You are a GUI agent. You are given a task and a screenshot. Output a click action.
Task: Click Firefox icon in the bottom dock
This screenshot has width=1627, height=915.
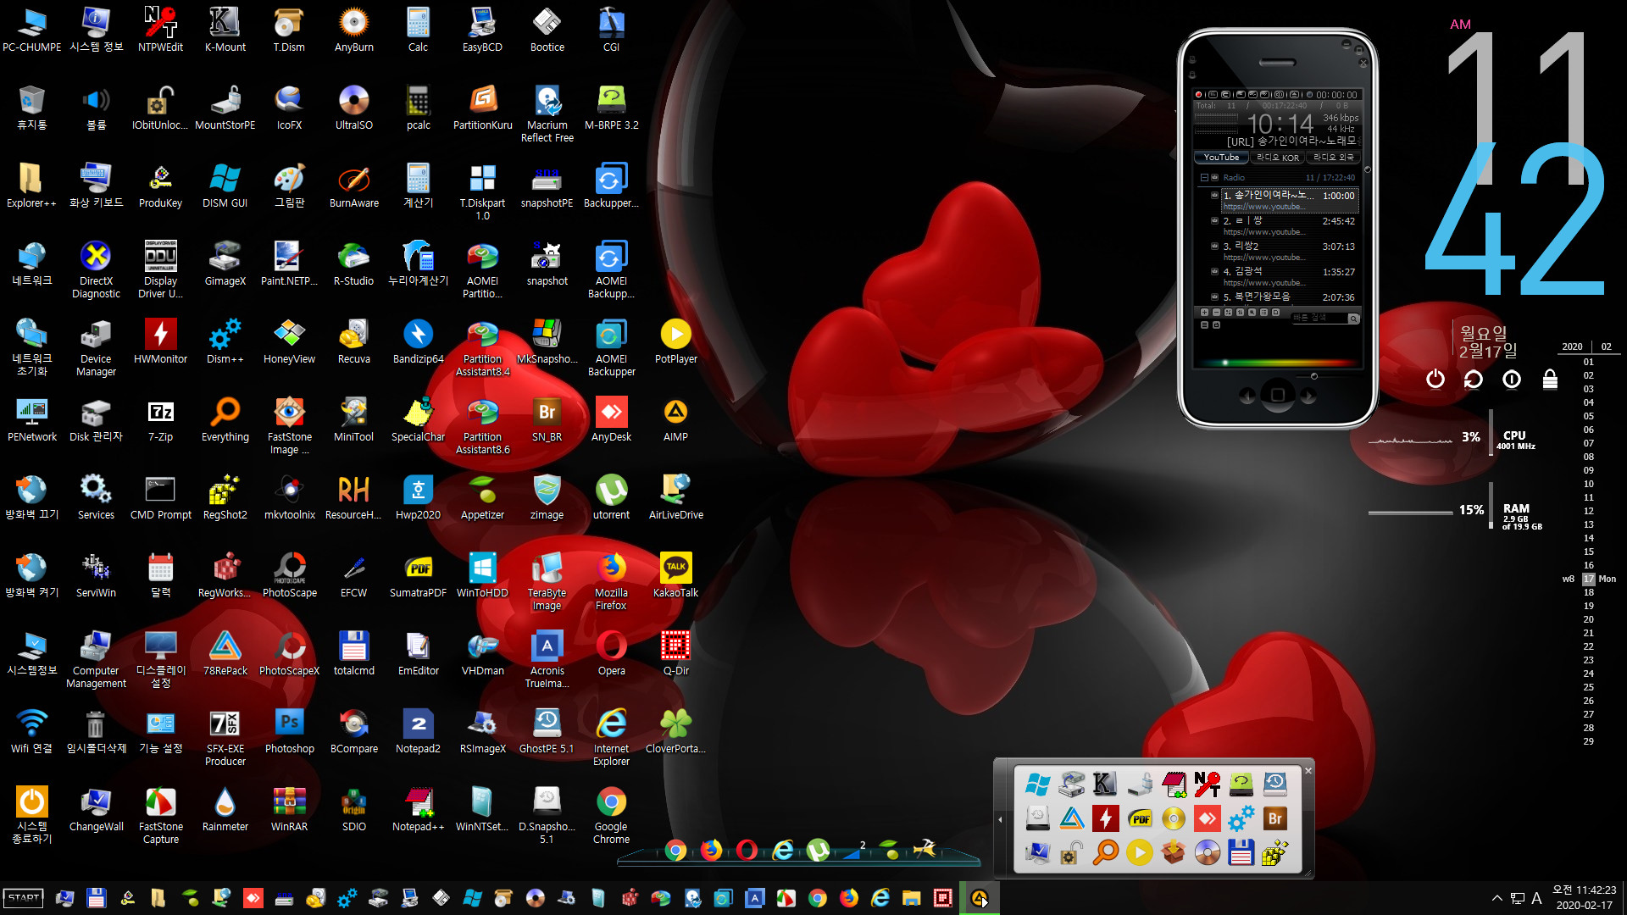pos(711,850)
